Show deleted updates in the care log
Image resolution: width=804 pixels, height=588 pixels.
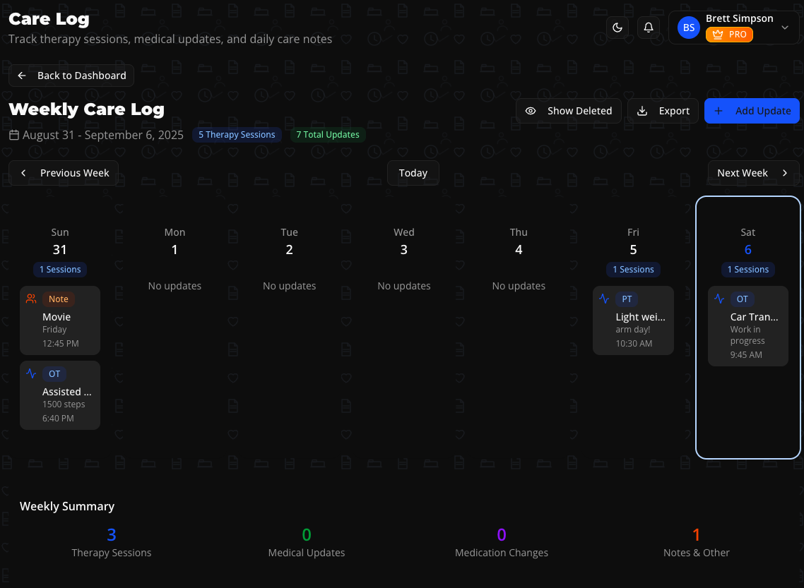(569, 111)
